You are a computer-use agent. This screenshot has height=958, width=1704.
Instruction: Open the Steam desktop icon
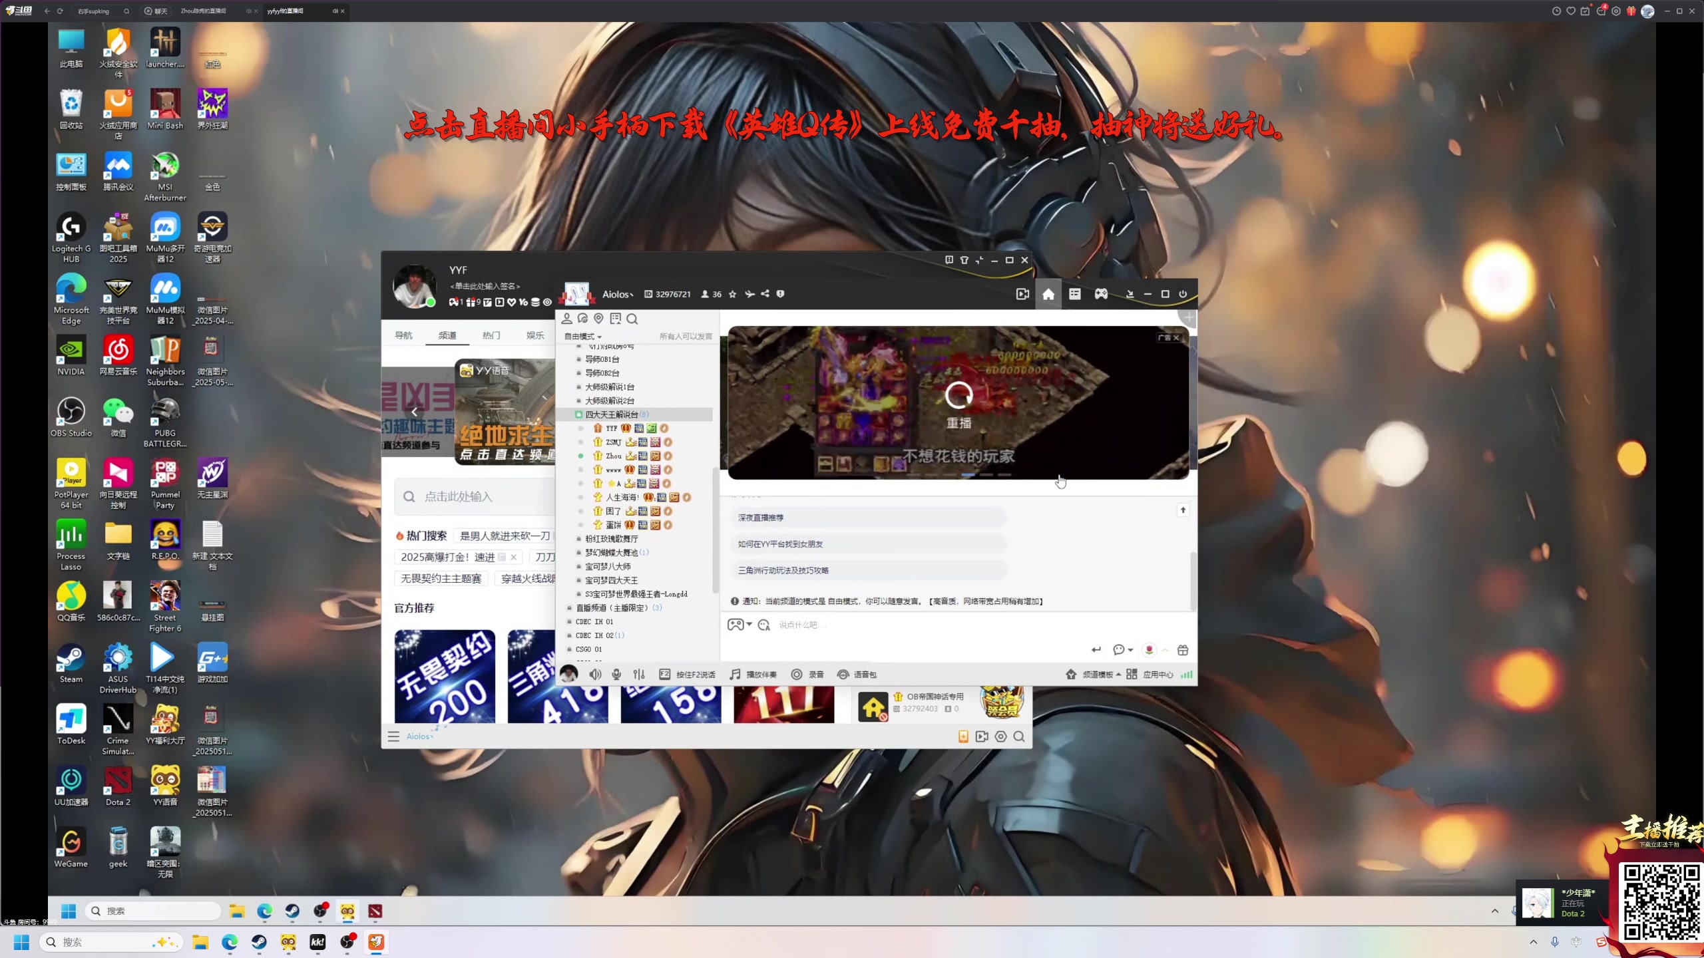click(x=71, y=663)
